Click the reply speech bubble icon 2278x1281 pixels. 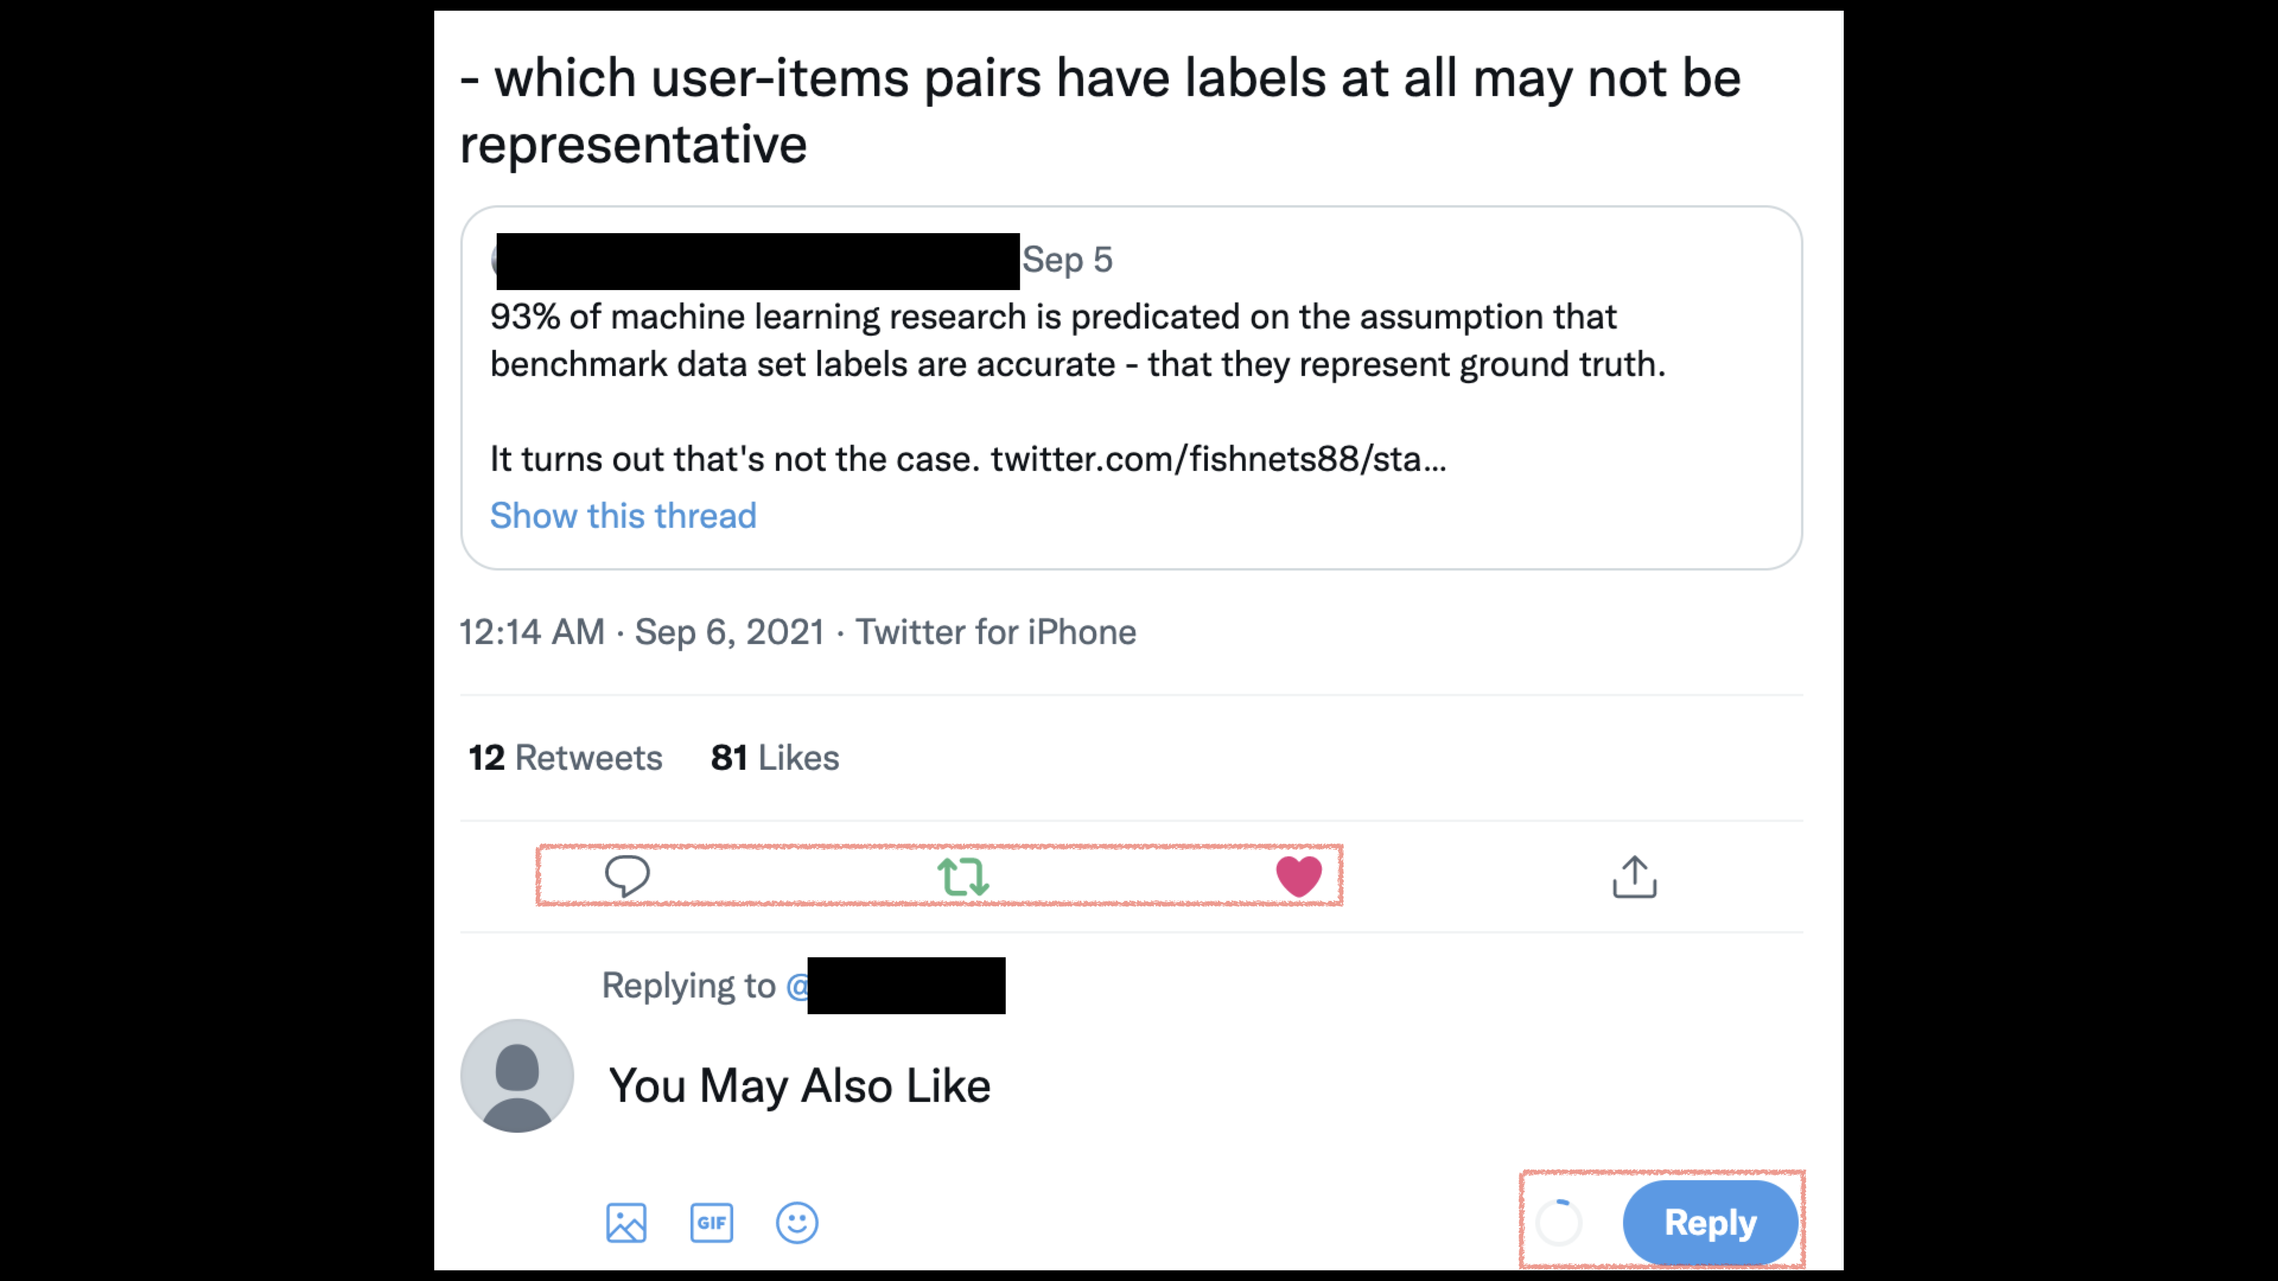pos(627,876)
